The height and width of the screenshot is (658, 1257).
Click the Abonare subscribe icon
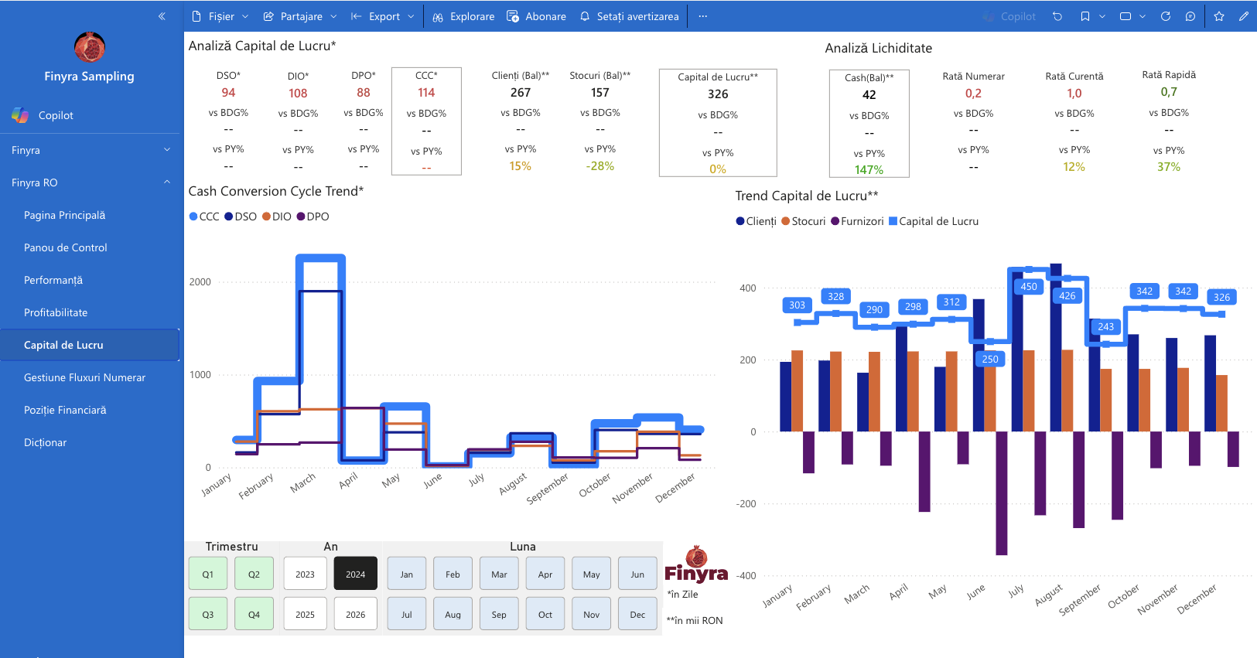point(513,16)
